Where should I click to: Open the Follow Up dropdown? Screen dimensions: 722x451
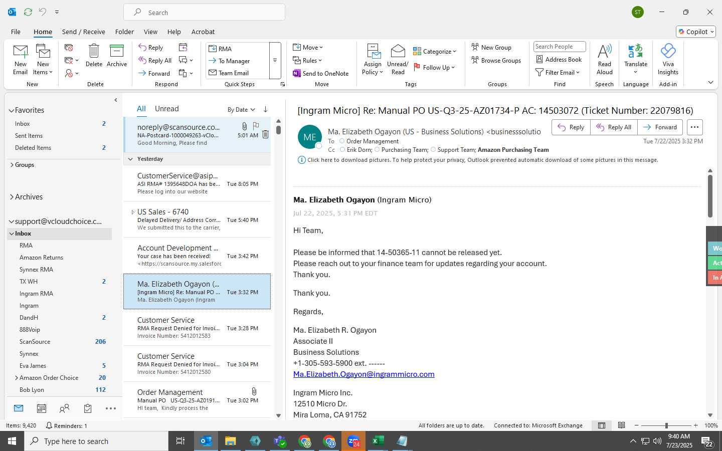[x=434, y=67]
